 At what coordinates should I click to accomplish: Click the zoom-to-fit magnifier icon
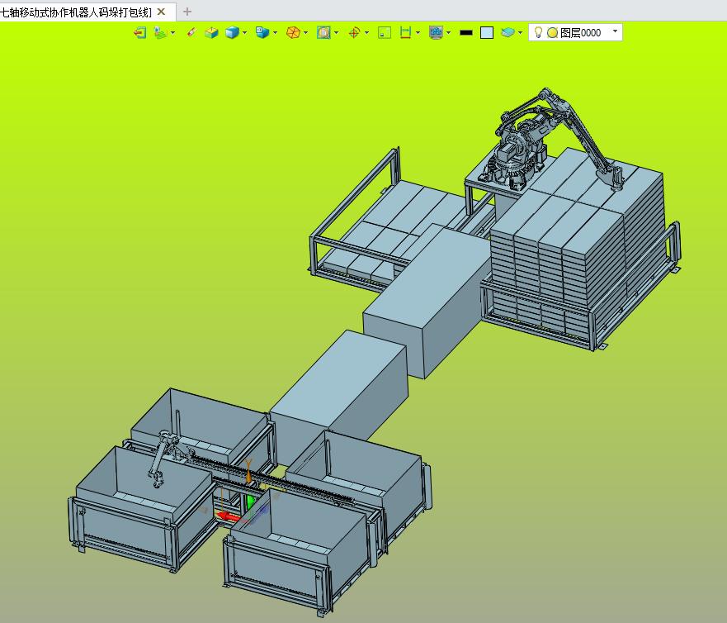pos(323,32)
